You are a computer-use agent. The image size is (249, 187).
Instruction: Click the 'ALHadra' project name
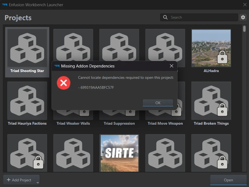211,71
